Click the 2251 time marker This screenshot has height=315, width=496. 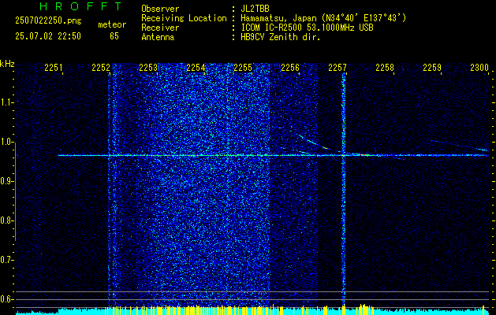point(53,68)
